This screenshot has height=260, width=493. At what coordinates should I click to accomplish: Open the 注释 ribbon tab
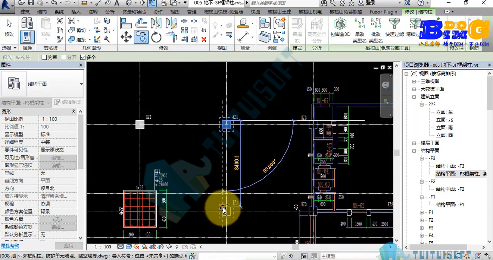point(93,12)
